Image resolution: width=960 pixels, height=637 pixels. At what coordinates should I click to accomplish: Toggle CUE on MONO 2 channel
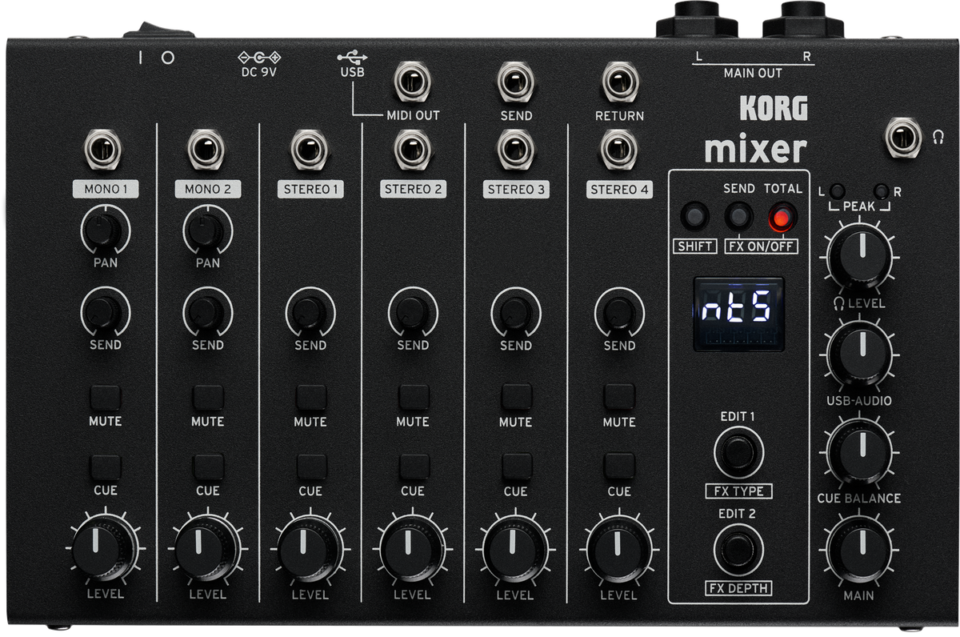(208, 467)
